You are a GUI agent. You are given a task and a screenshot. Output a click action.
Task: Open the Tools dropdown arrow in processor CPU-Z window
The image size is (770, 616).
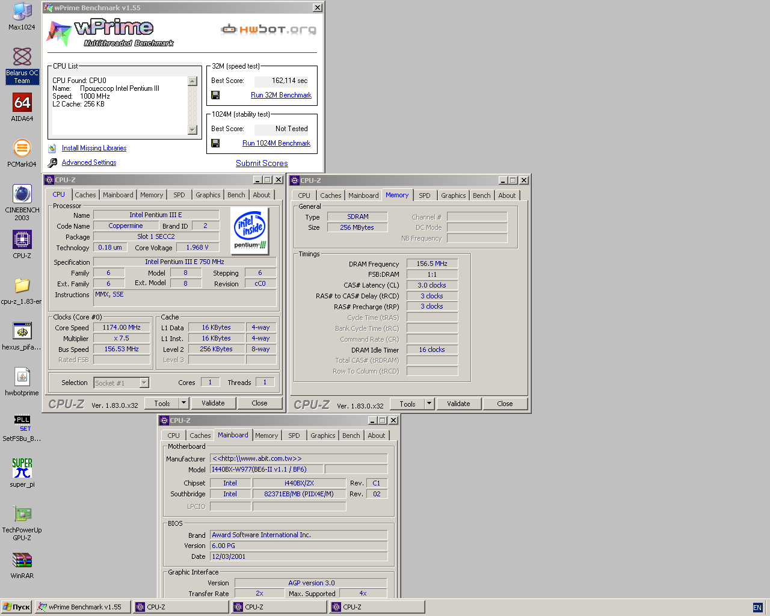[184, 403]
